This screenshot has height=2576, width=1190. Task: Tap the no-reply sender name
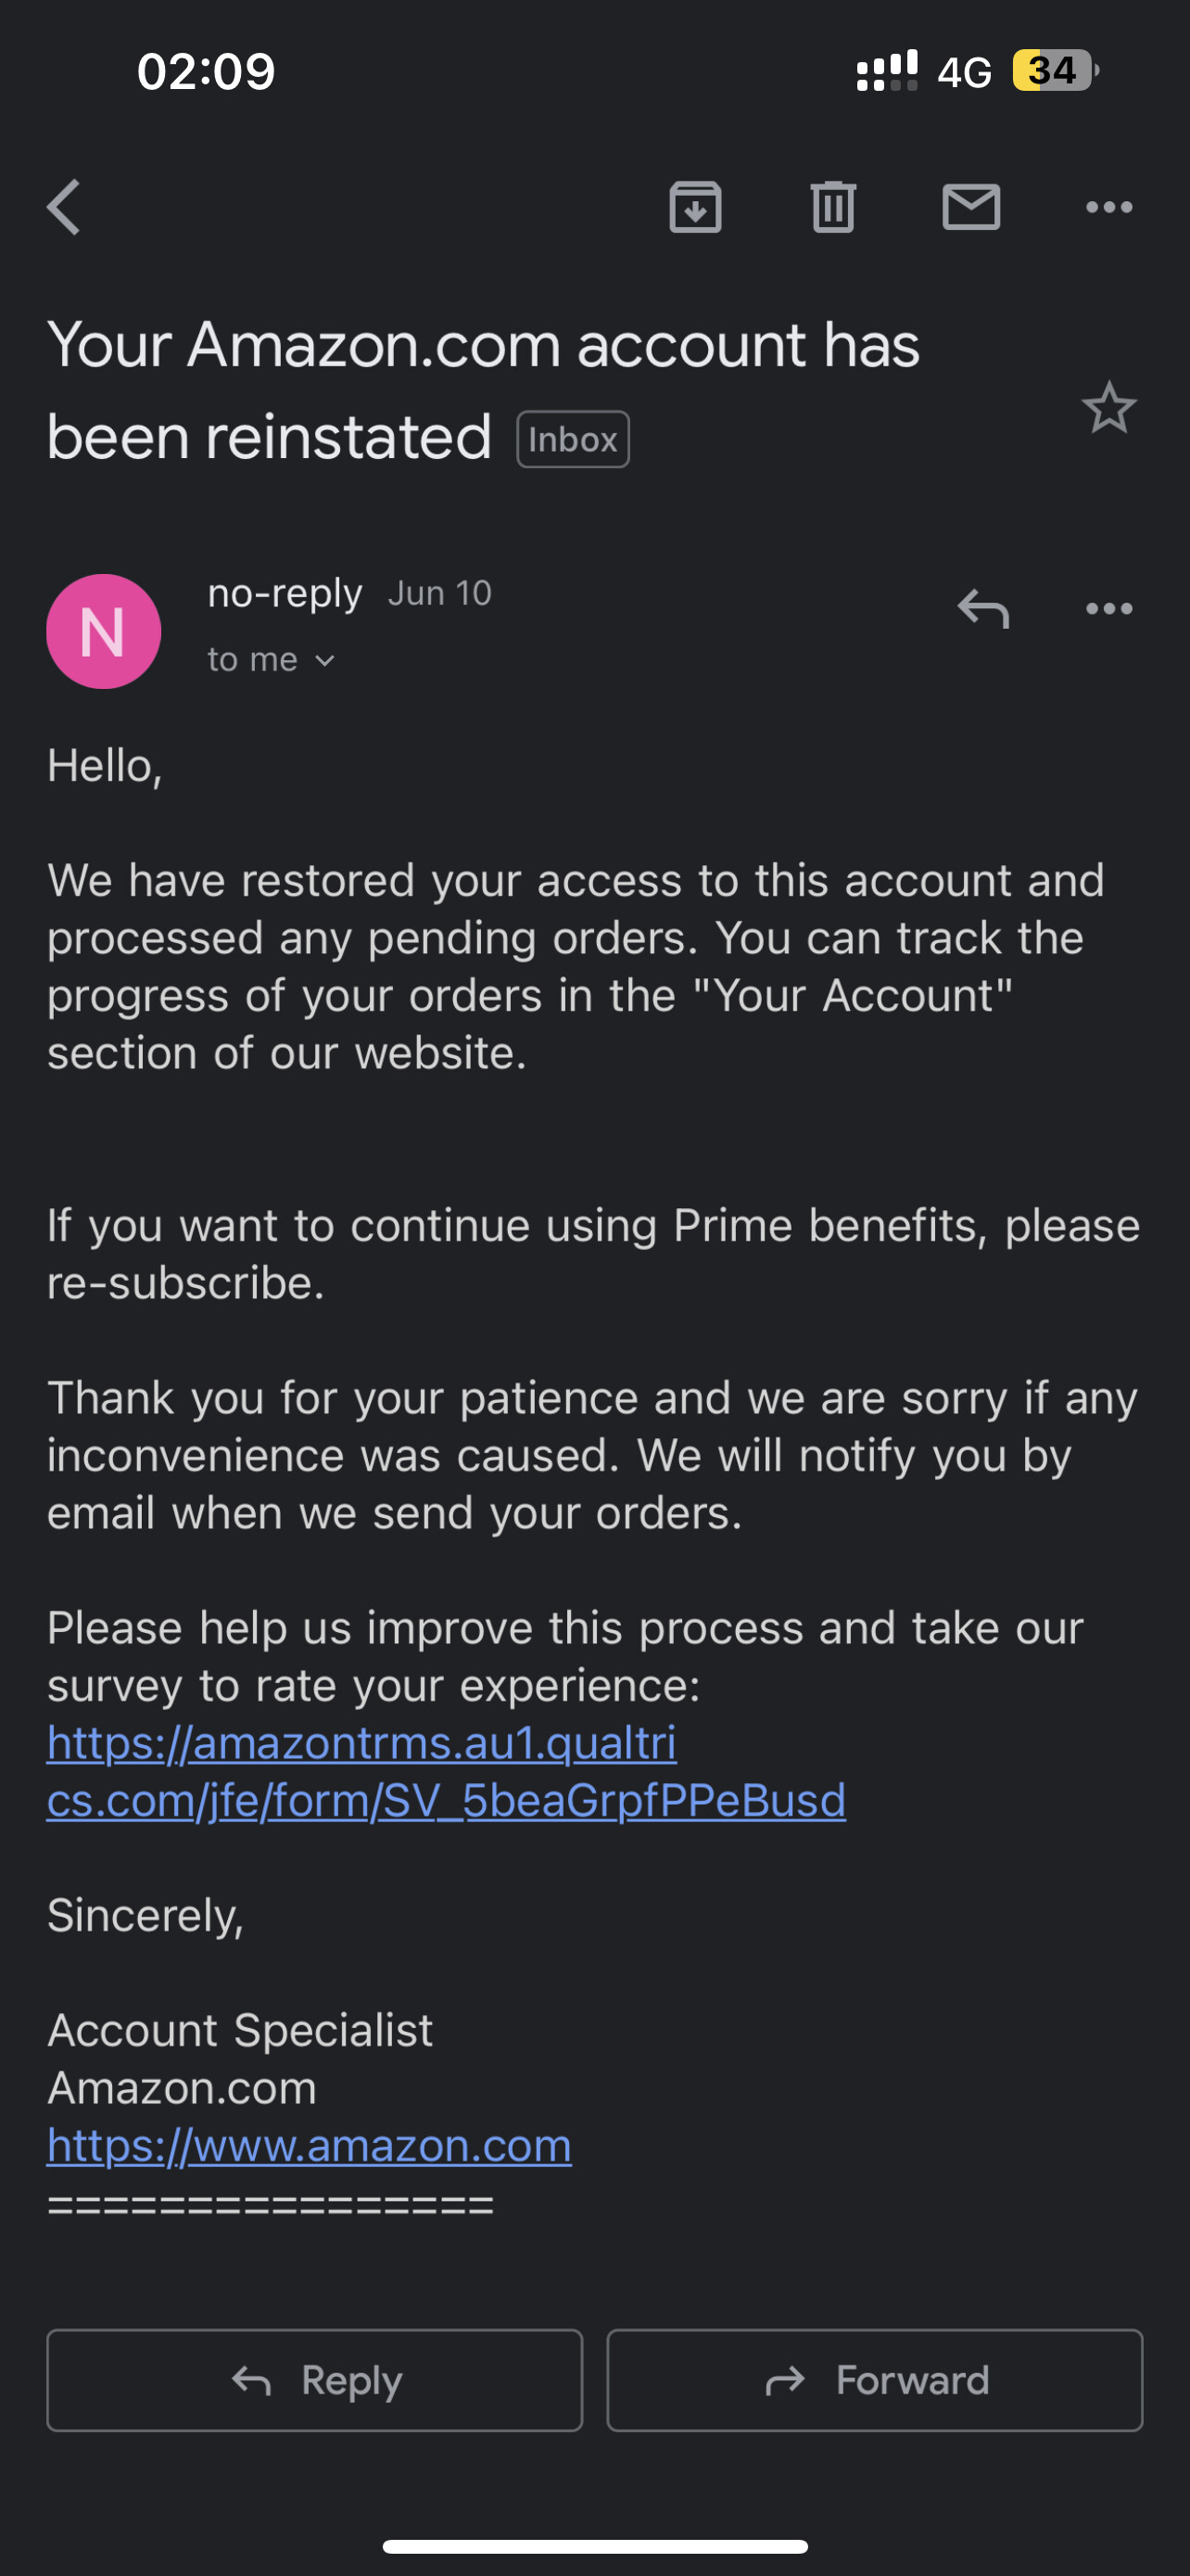pyautogui.click(x=285, y=593)
